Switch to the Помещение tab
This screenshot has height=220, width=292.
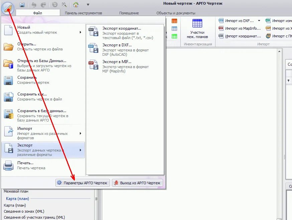(129, 13)
